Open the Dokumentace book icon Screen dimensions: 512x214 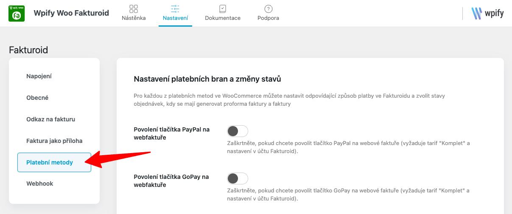click(x=223, y=9)
